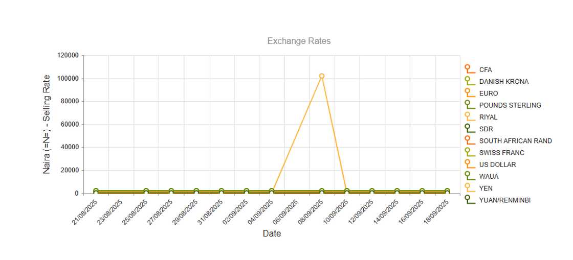Click the SWISS FRANC legend marker icon
Screen dimensions: 573x260
click(x=469, y=152)
